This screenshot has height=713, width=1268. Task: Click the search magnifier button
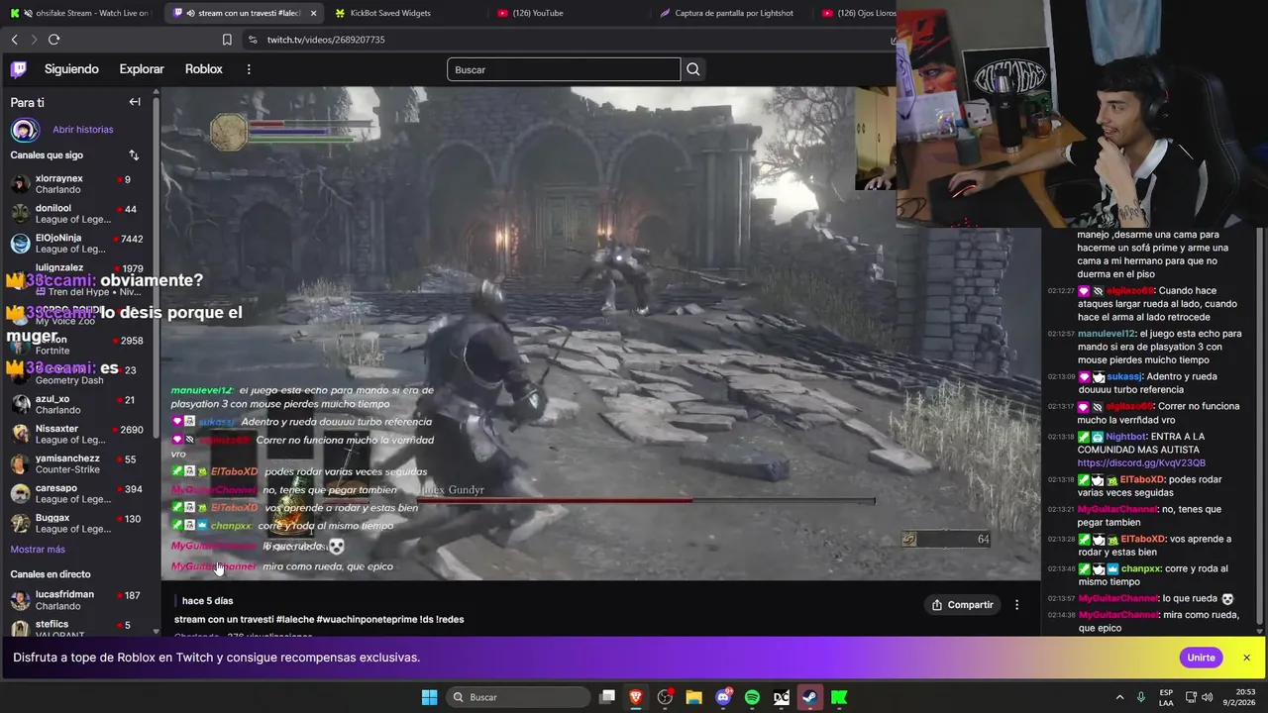tap(693, 69)
